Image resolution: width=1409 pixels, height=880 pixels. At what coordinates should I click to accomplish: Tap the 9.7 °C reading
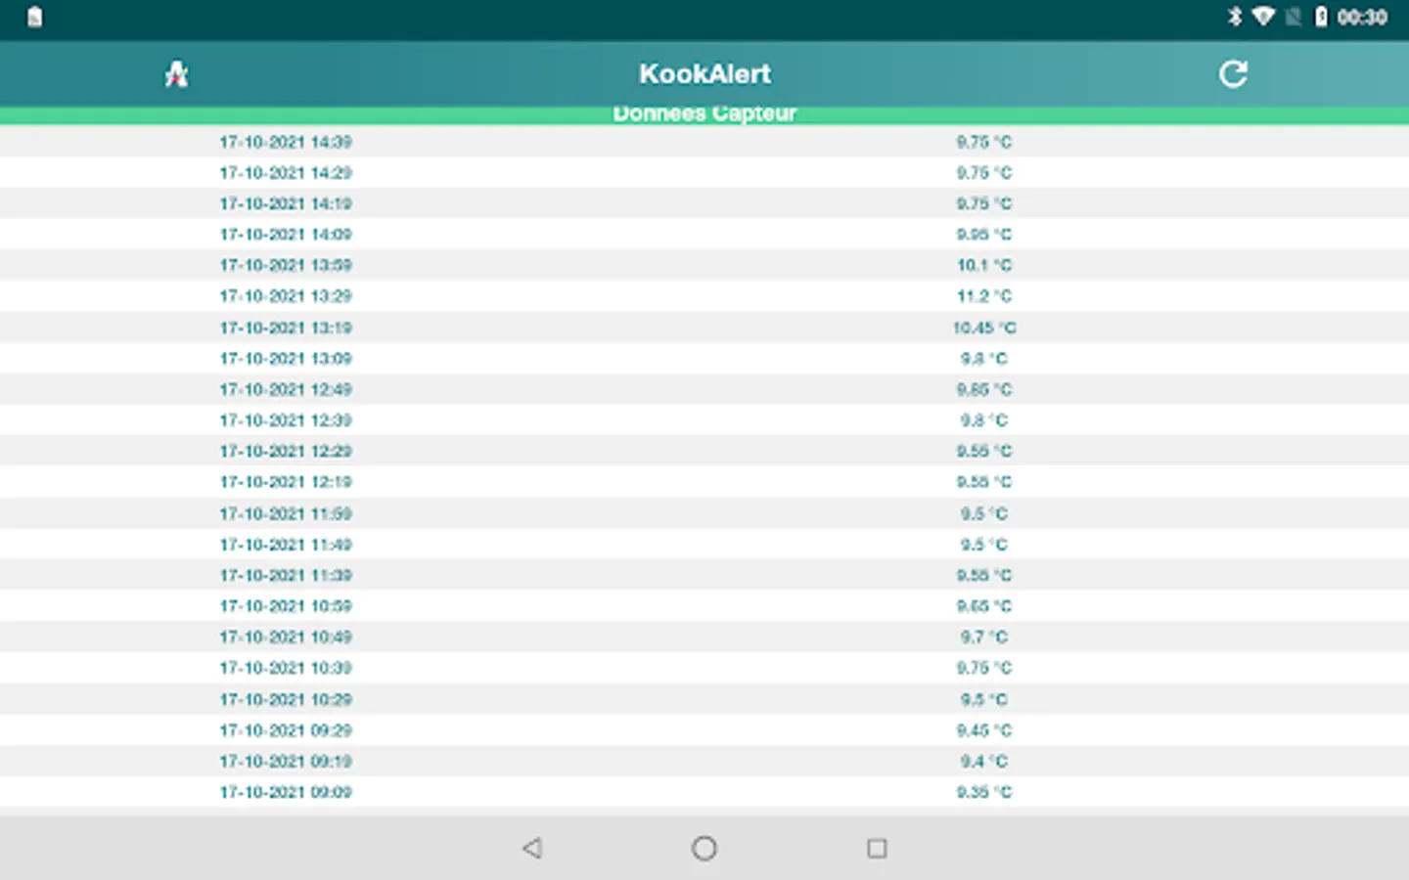[x=984, y=637]
